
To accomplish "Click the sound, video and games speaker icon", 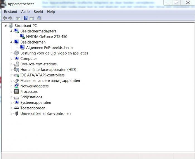I will 16,53.
